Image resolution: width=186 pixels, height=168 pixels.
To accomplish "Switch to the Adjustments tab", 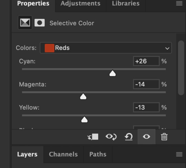I will pyautogui.click(x=80, y=3).
